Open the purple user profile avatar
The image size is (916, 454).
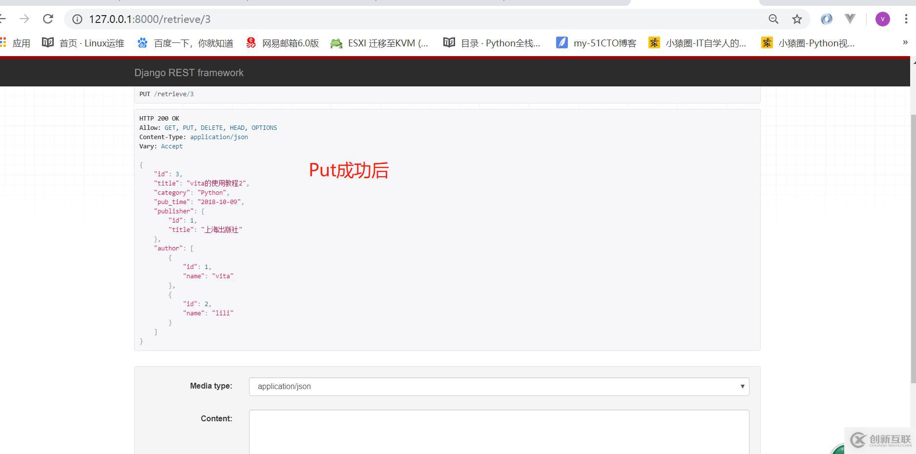883,19
